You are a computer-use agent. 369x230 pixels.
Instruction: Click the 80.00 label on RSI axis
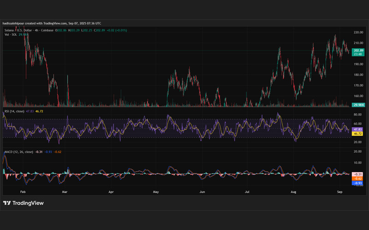tap(358, 115)
